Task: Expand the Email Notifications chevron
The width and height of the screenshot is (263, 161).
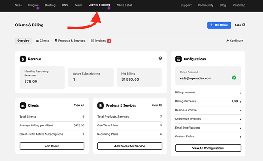Action: [240, 128]
